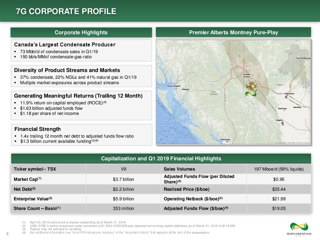
Task: Select 'Adjusted Funds Flow (per Diluted Share)' label
Action: [199, 179]
